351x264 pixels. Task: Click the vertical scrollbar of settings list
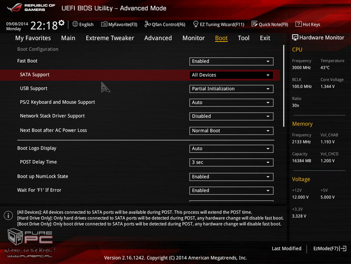coord(283,86)
